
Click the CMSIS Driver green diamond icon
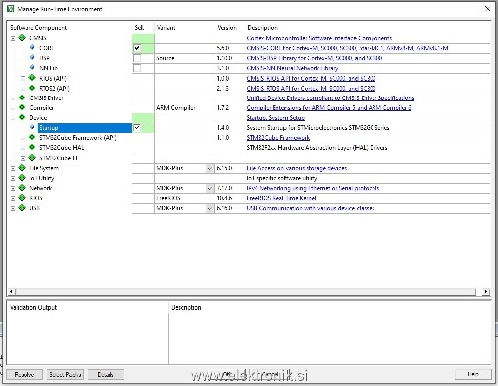[22, 97]
